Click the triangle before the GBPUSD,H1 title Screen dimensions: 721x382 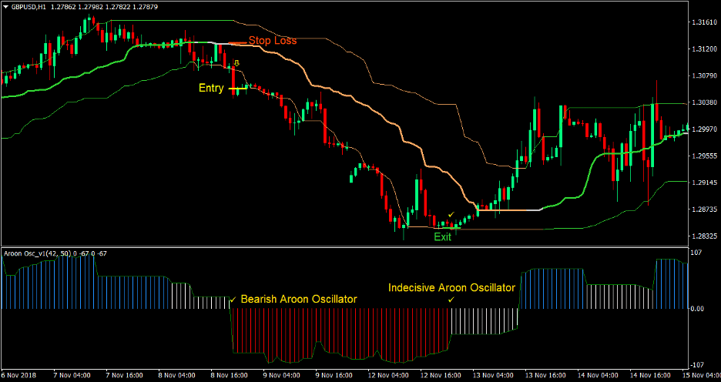pyautogui.click(x=6, y=7)
